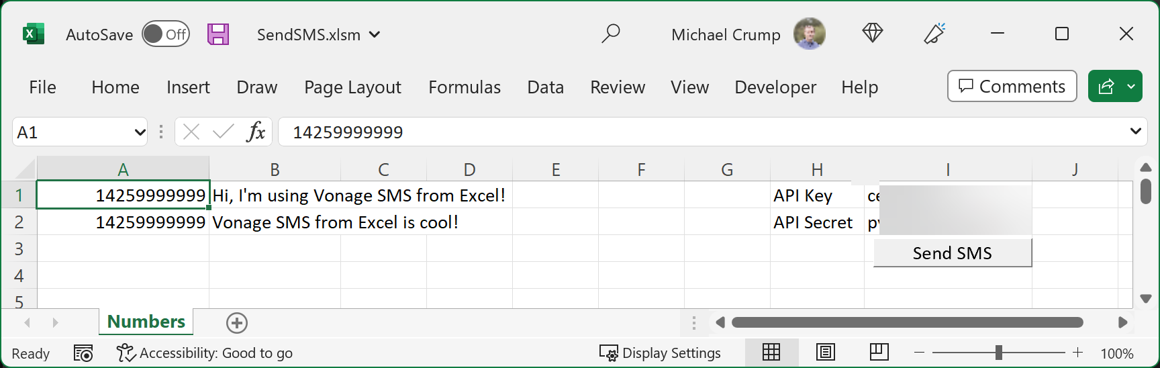
Task: Click the Microsoft 365 diamond icon
Action: click(872, 33)
